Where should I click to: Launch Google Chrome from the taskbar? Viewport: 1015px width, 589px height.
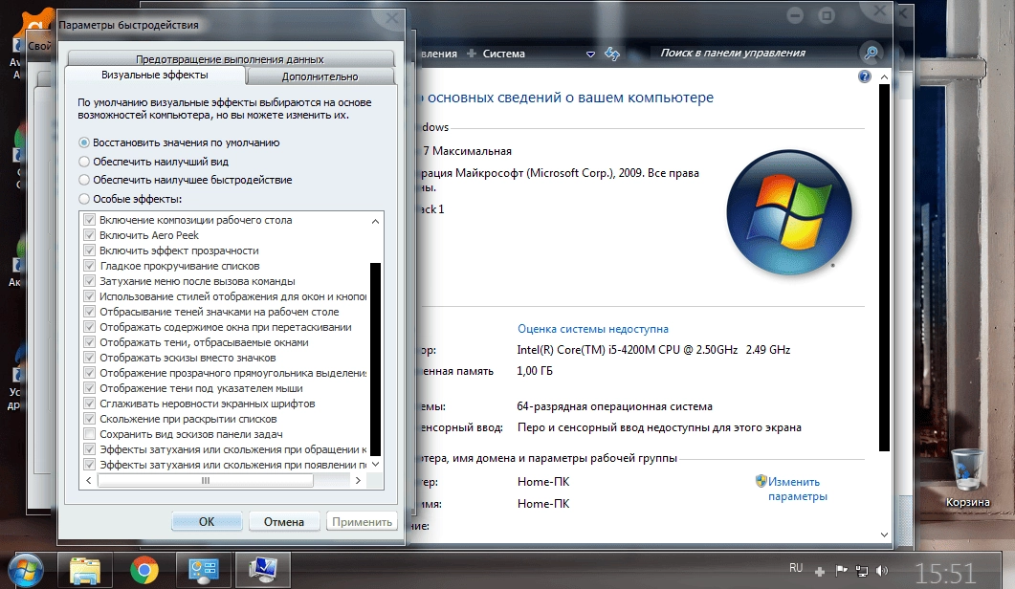coord(143,570)
